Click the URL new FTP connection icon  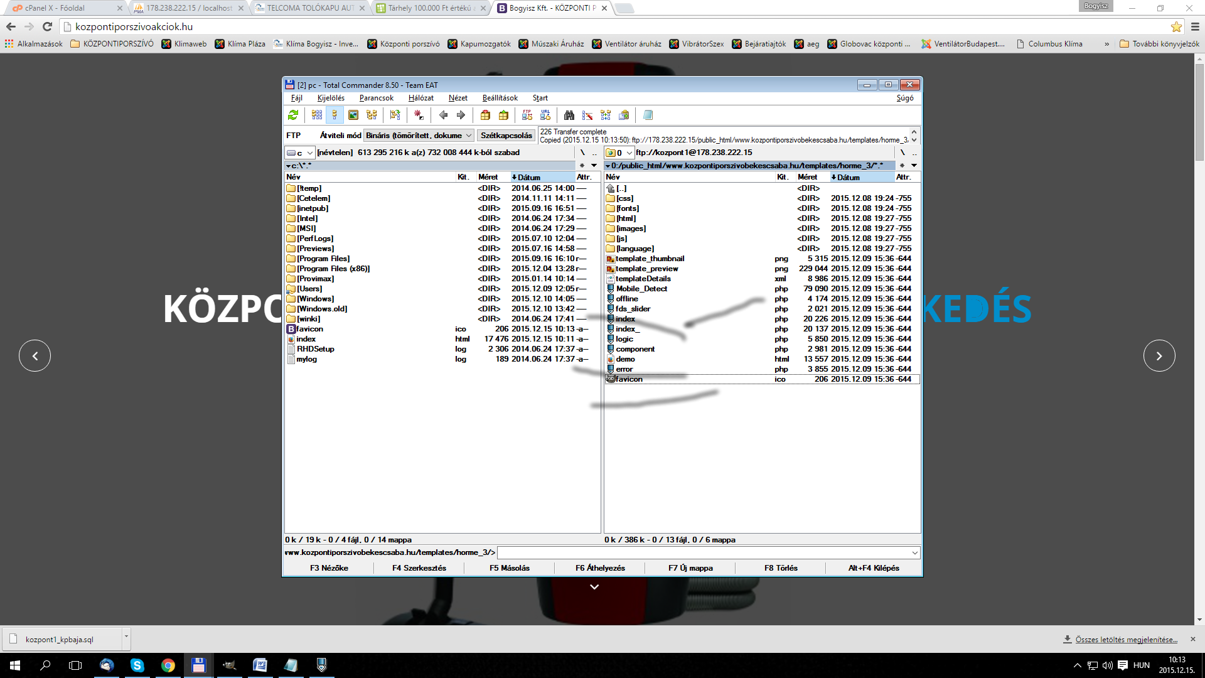pos(545,115)
